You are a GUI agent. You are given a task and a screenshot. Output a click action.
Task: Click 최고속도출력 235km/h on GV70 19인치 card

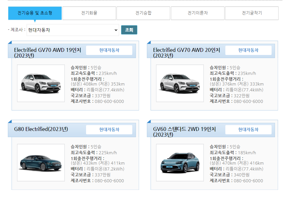point(94,73)
